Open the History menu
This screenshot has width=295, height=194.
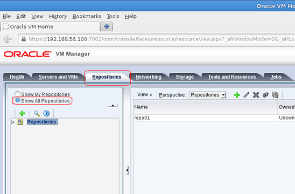pos(58,16)
